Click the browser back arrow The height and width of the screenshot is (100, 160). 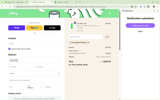(x=2, y=7)
